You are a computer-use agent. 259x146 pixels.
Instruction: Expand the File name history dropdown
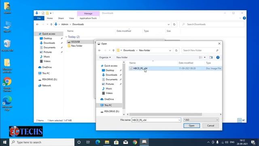(x=179, y=120)
